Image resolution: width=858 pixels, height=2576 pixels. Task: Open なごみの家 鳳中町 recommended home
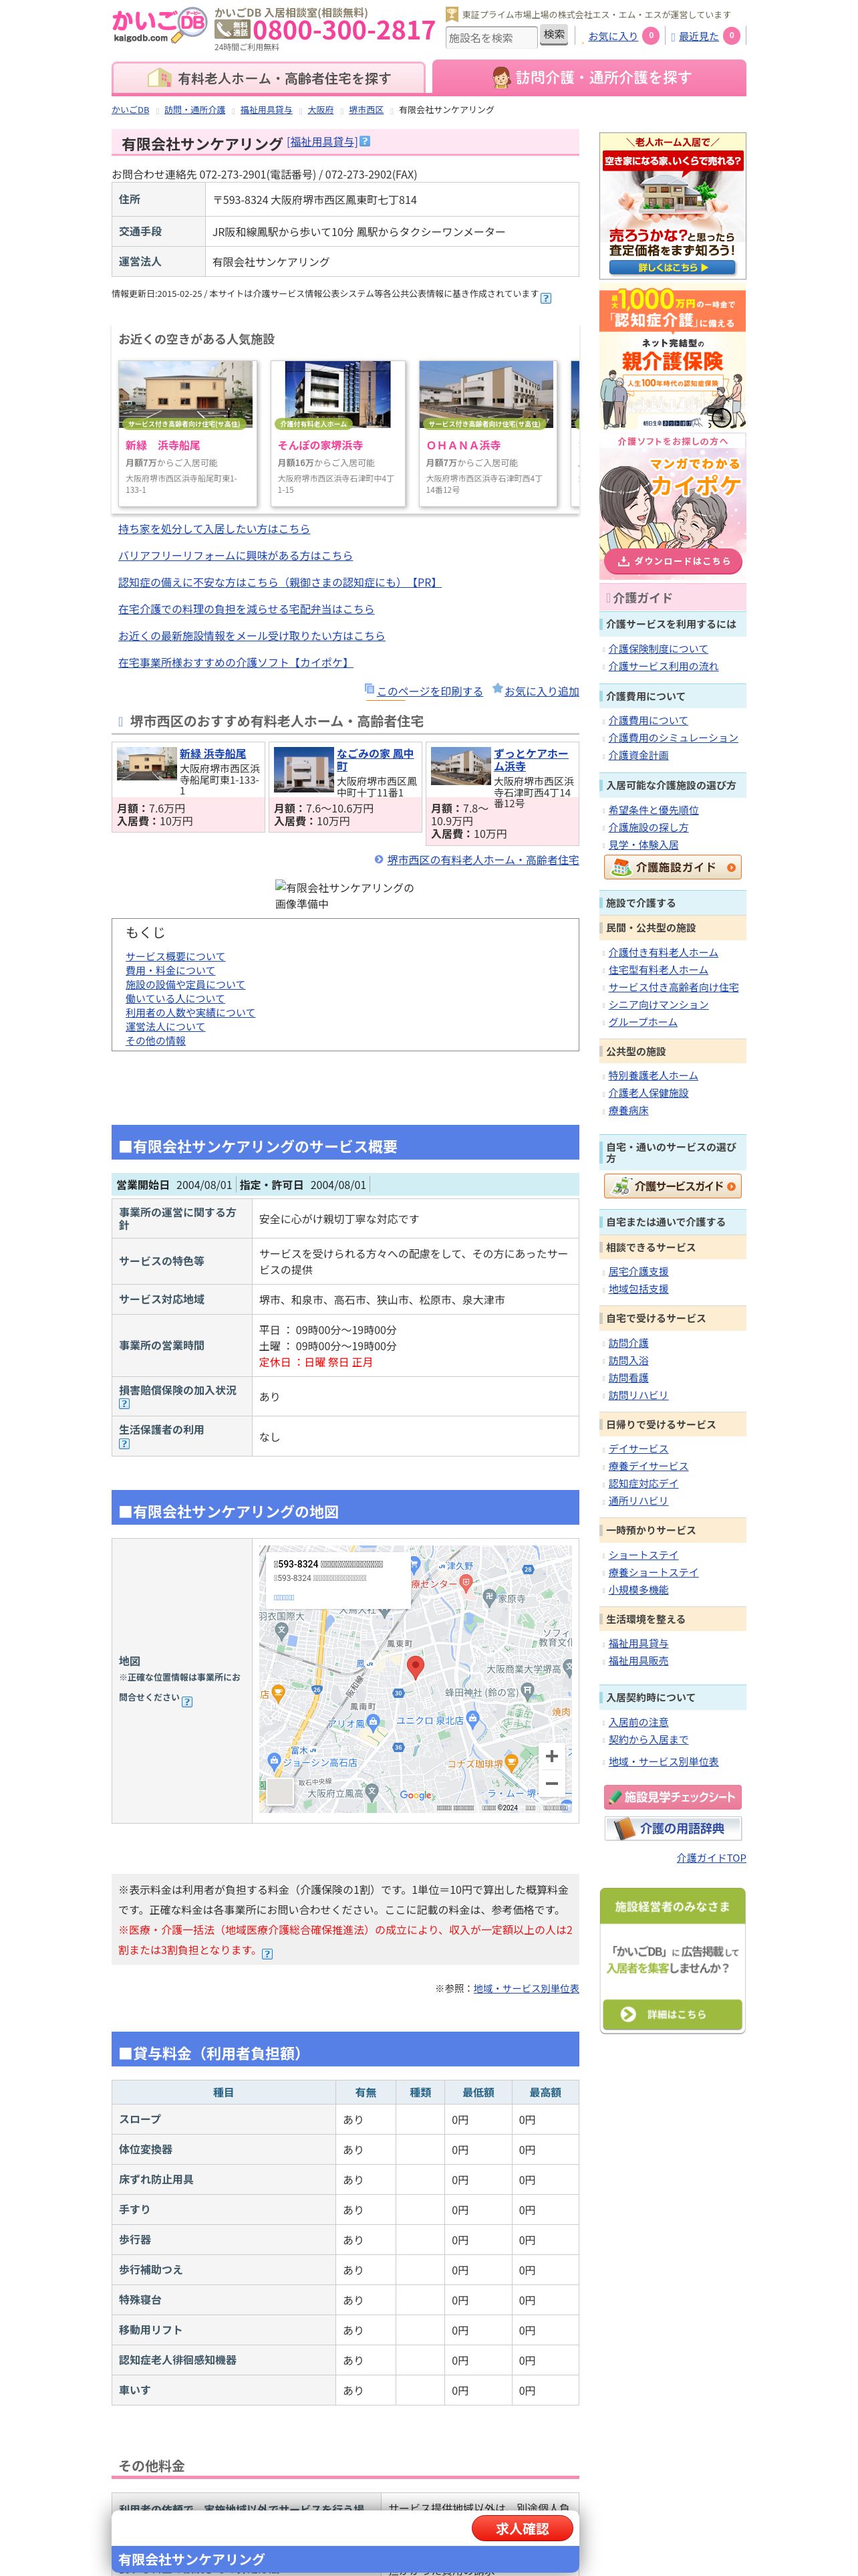[x=375, y=760]
